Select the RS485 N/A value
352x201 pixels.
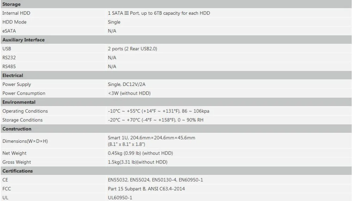112,67
